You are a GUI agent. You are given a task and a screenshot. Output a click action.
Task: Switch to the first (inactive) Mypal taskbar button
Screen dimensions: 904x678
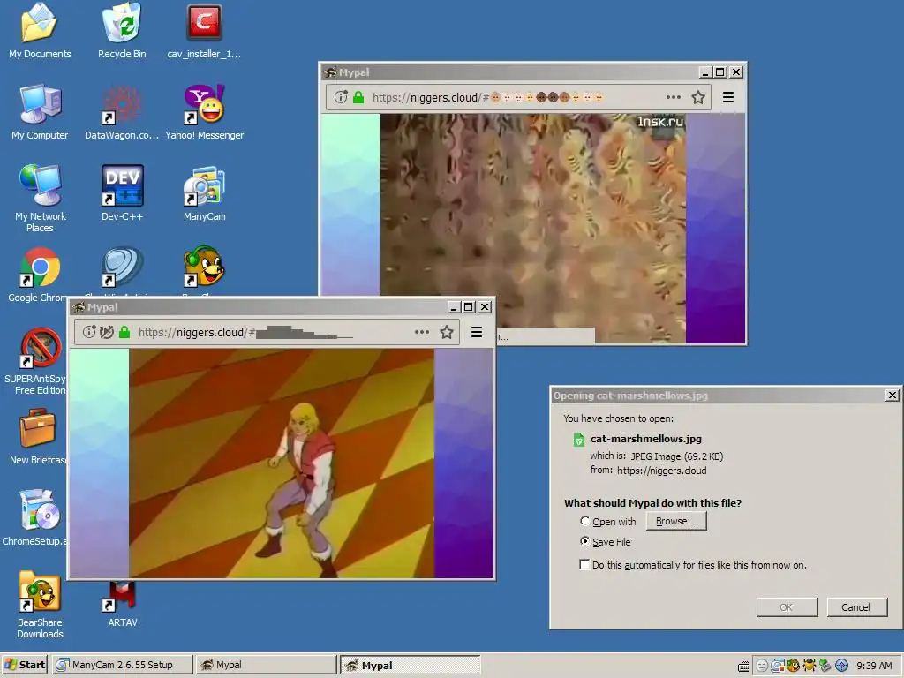click(x=266, y=665)
